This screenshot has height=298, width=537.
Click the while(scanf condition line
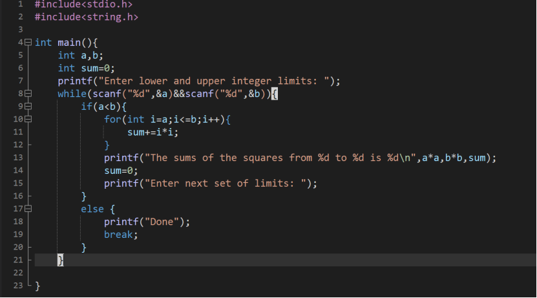(167, 94)
